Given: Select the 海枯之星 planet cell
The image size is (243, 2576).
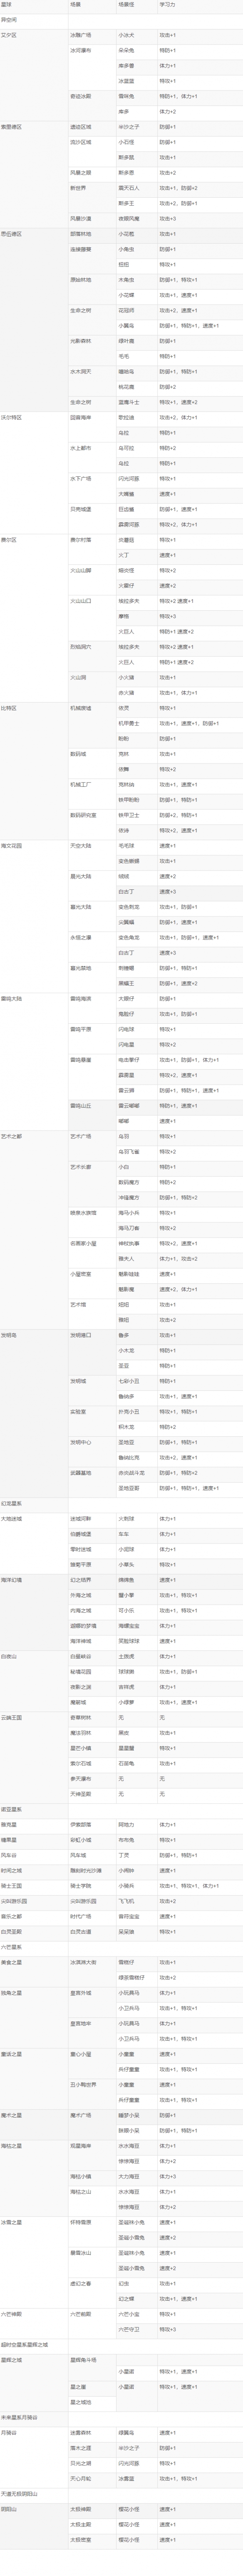Looking at the screenshot, I should click(34, 2177).
